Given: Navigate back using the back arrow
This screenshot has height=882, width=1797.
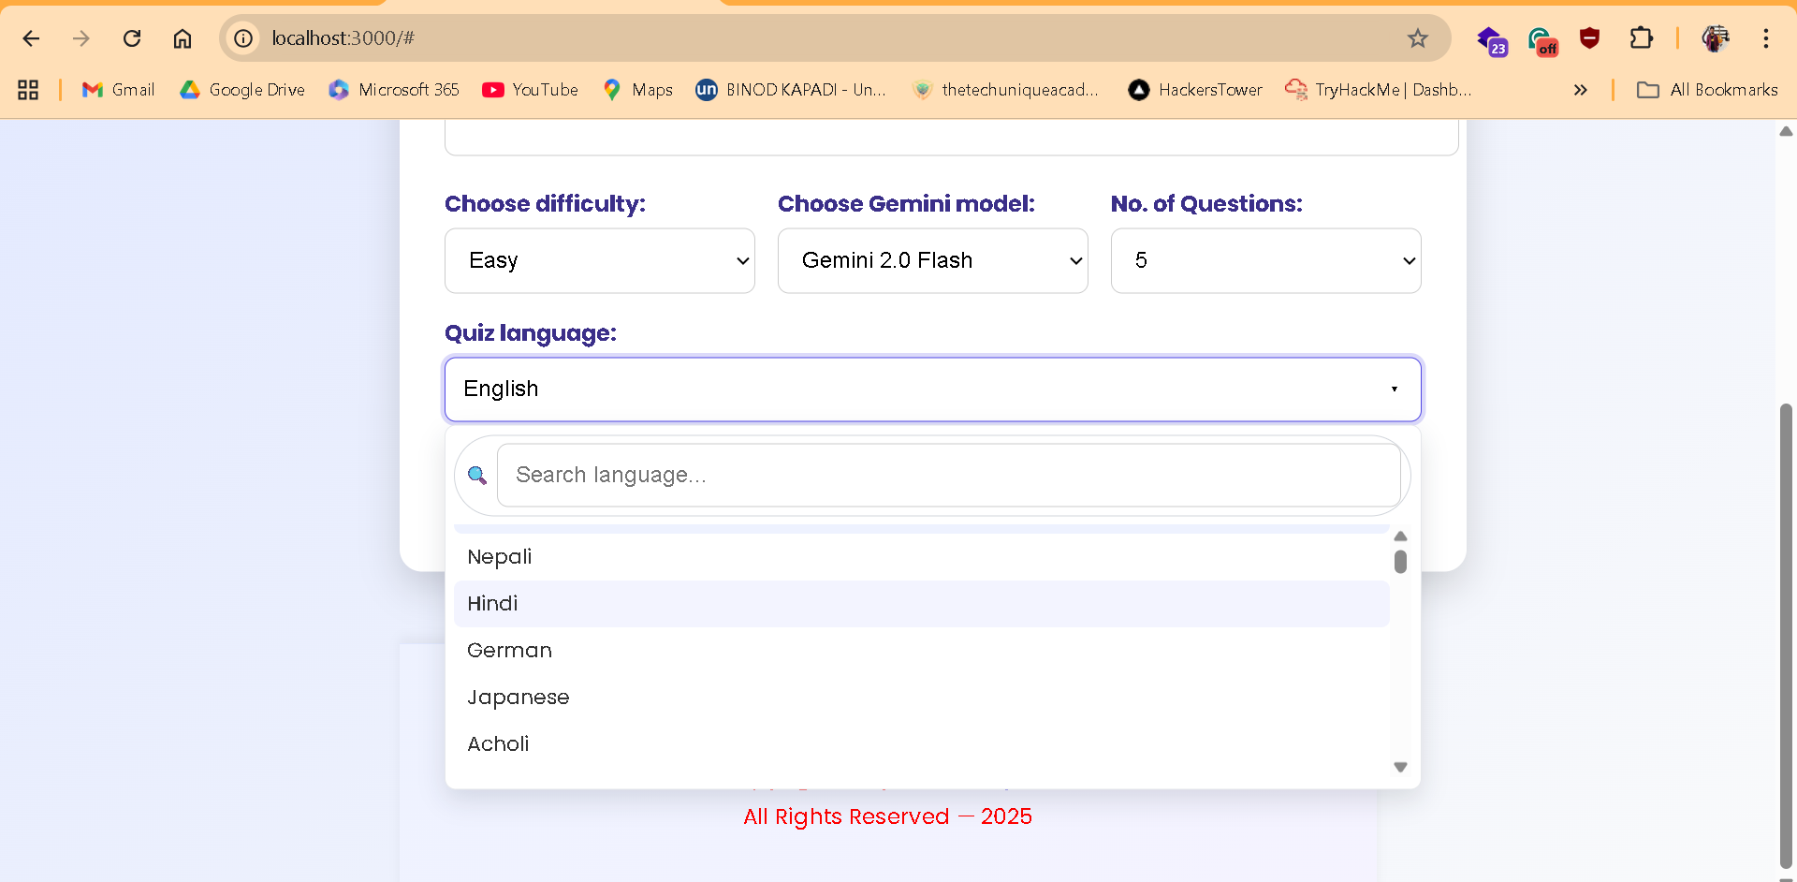Looking at the screenshot, I should [31, 38].
